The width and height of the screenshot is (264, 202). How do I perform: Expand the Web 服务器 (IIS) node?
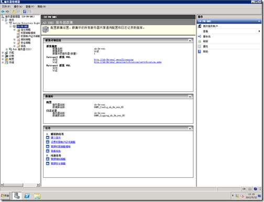[x=7, y=49]
